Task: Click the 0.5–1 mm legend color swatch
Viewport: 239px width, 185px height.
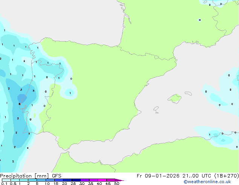Action: 15,180
